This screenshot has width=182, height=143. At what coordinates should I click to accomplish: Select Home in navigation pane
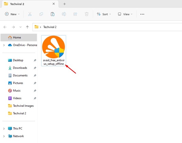coord(19,37)
